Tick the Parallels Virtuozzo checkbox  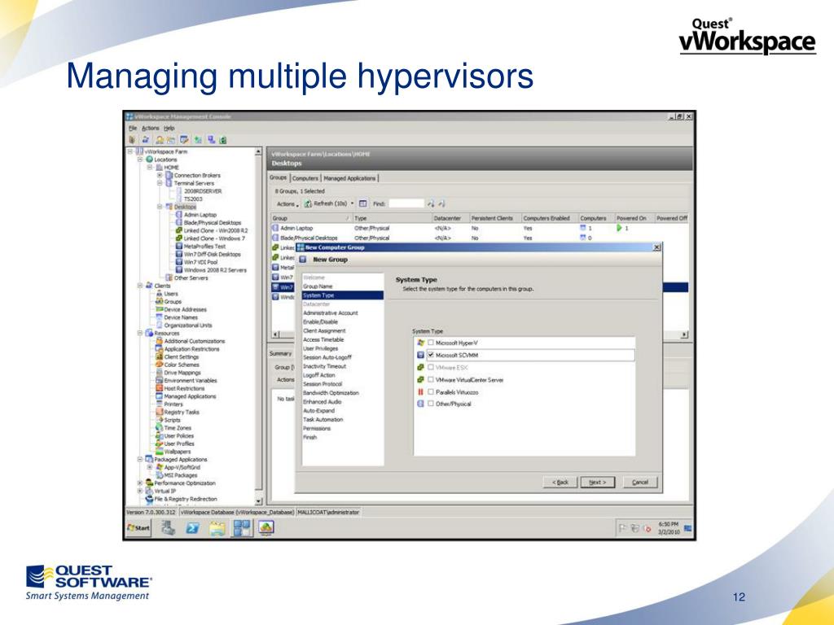[431, 392]
